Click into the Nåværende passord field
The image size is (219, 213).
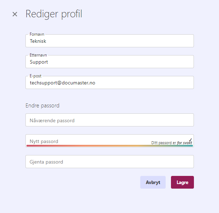[x=109, y=120]
